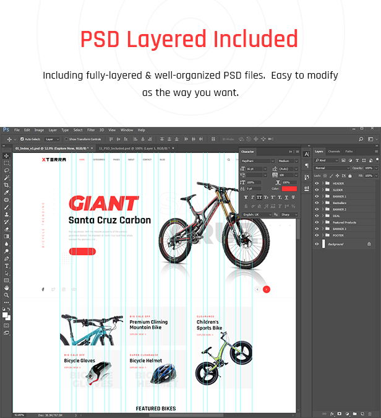This screenshot has width=381, height=418.
Task: Open the Auto-Select Layer dropdown
Action: [x=52, y=139]
